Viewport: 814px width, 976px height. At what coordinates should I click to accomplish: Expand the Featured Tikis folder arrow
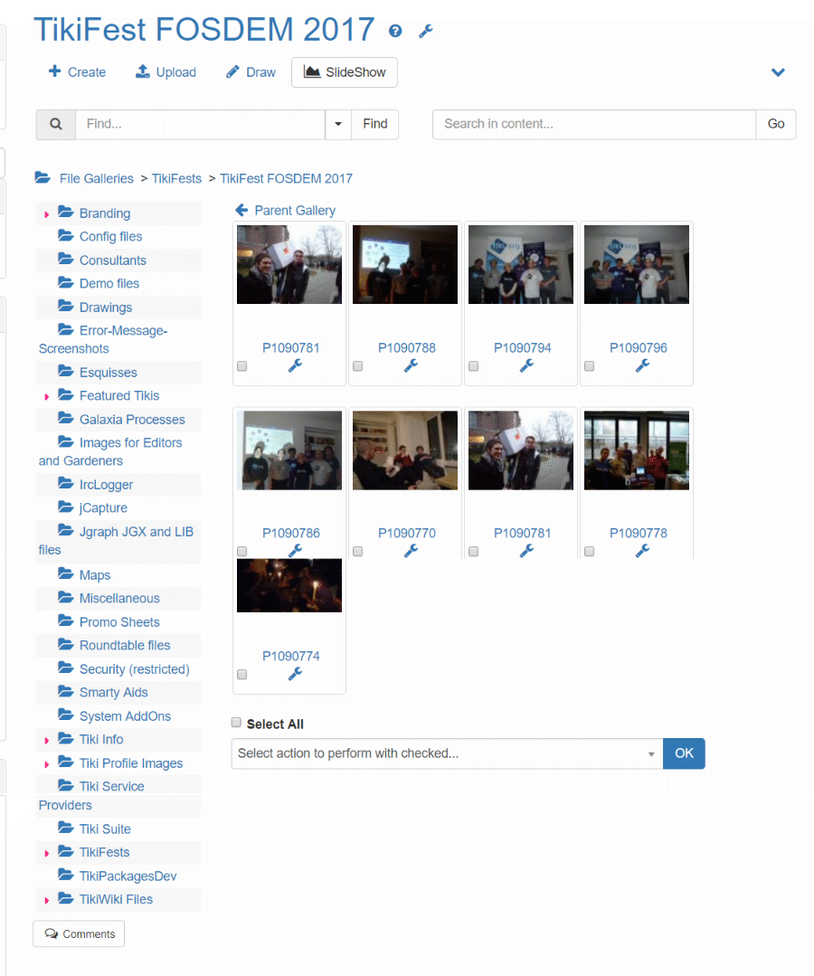[46, 396]
